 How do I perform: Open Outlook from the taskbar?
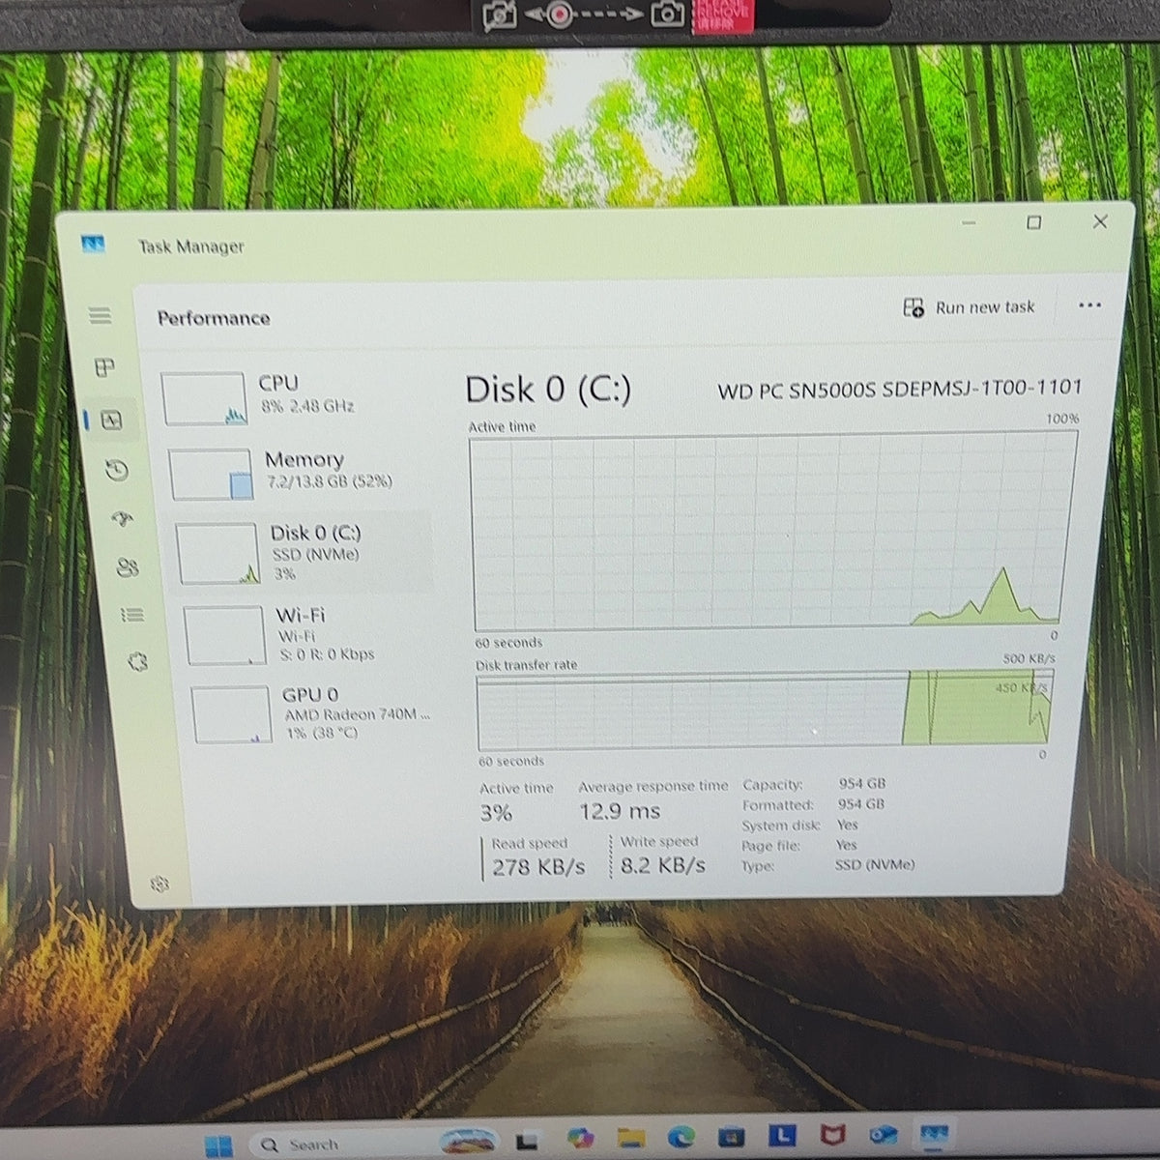(x=883, y=1134)
